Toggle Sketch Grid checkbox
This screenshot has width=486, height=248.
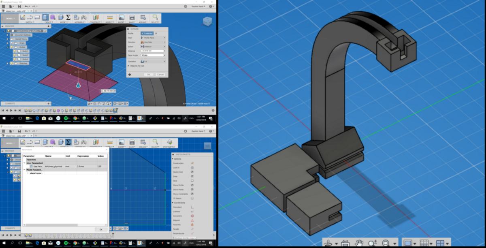pos(192,172)
